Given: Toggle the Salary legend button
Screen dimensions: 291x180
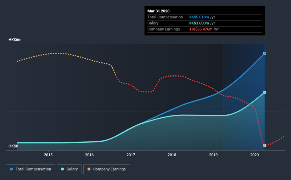Looking at the screenshot, I should (x=69, y=169).
